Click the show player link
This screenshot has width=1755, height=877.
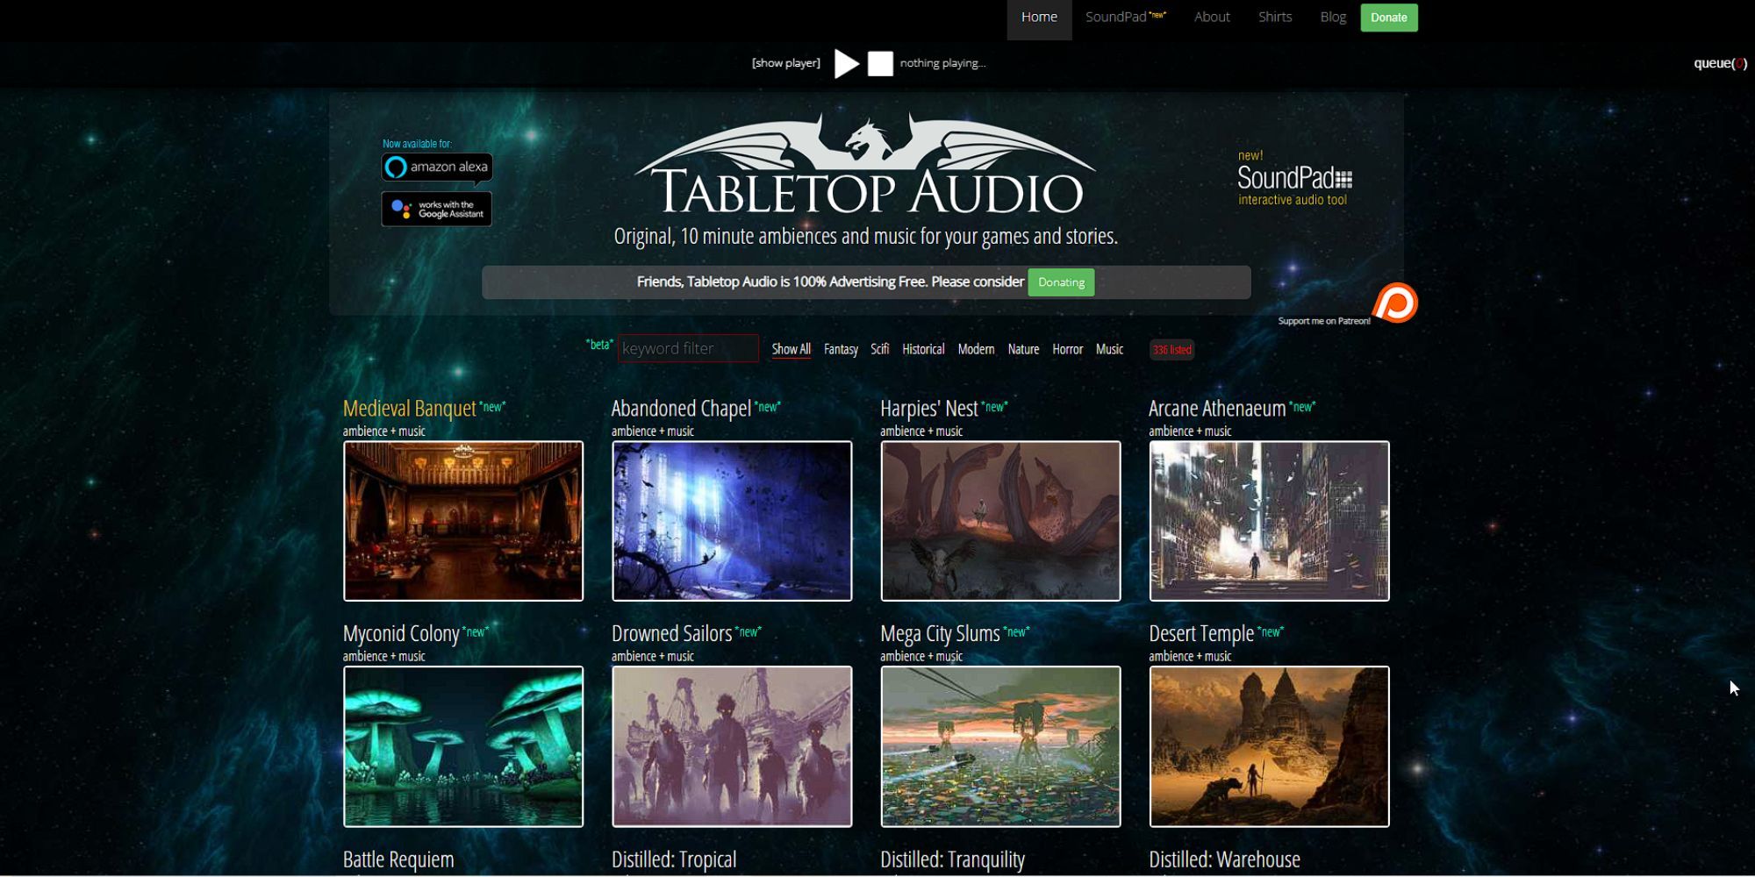(x=786, y=63)
